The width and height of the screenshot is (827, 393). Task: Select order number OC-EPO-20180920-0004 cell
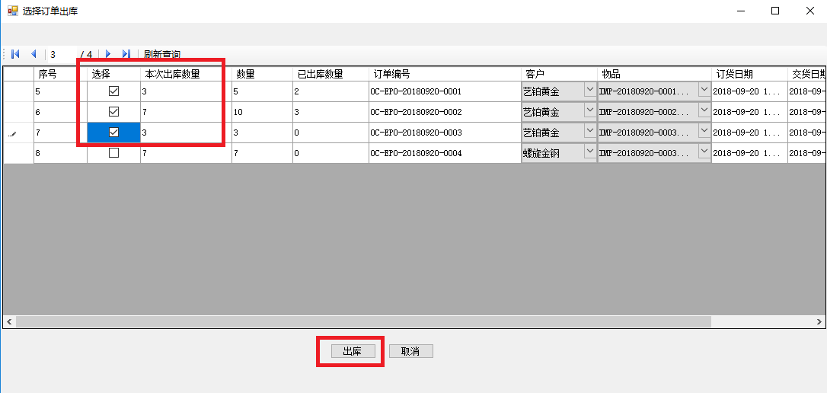pyautogui.click(x=445, y=153)
